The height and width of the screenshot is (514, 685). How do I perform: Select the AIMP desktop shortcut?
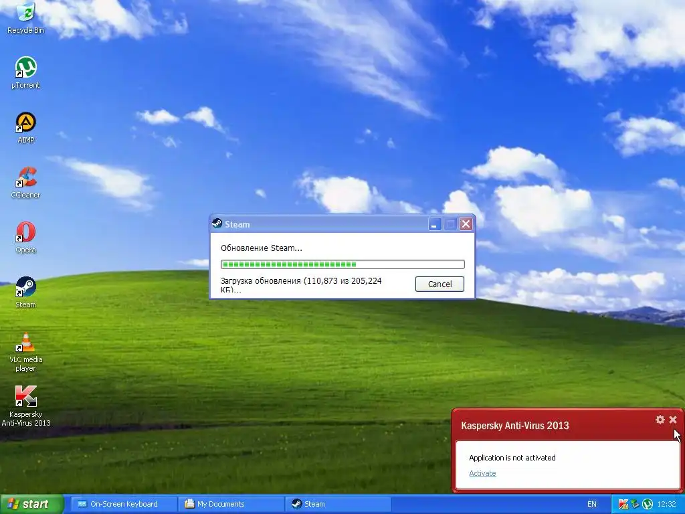tap(26, 128)
